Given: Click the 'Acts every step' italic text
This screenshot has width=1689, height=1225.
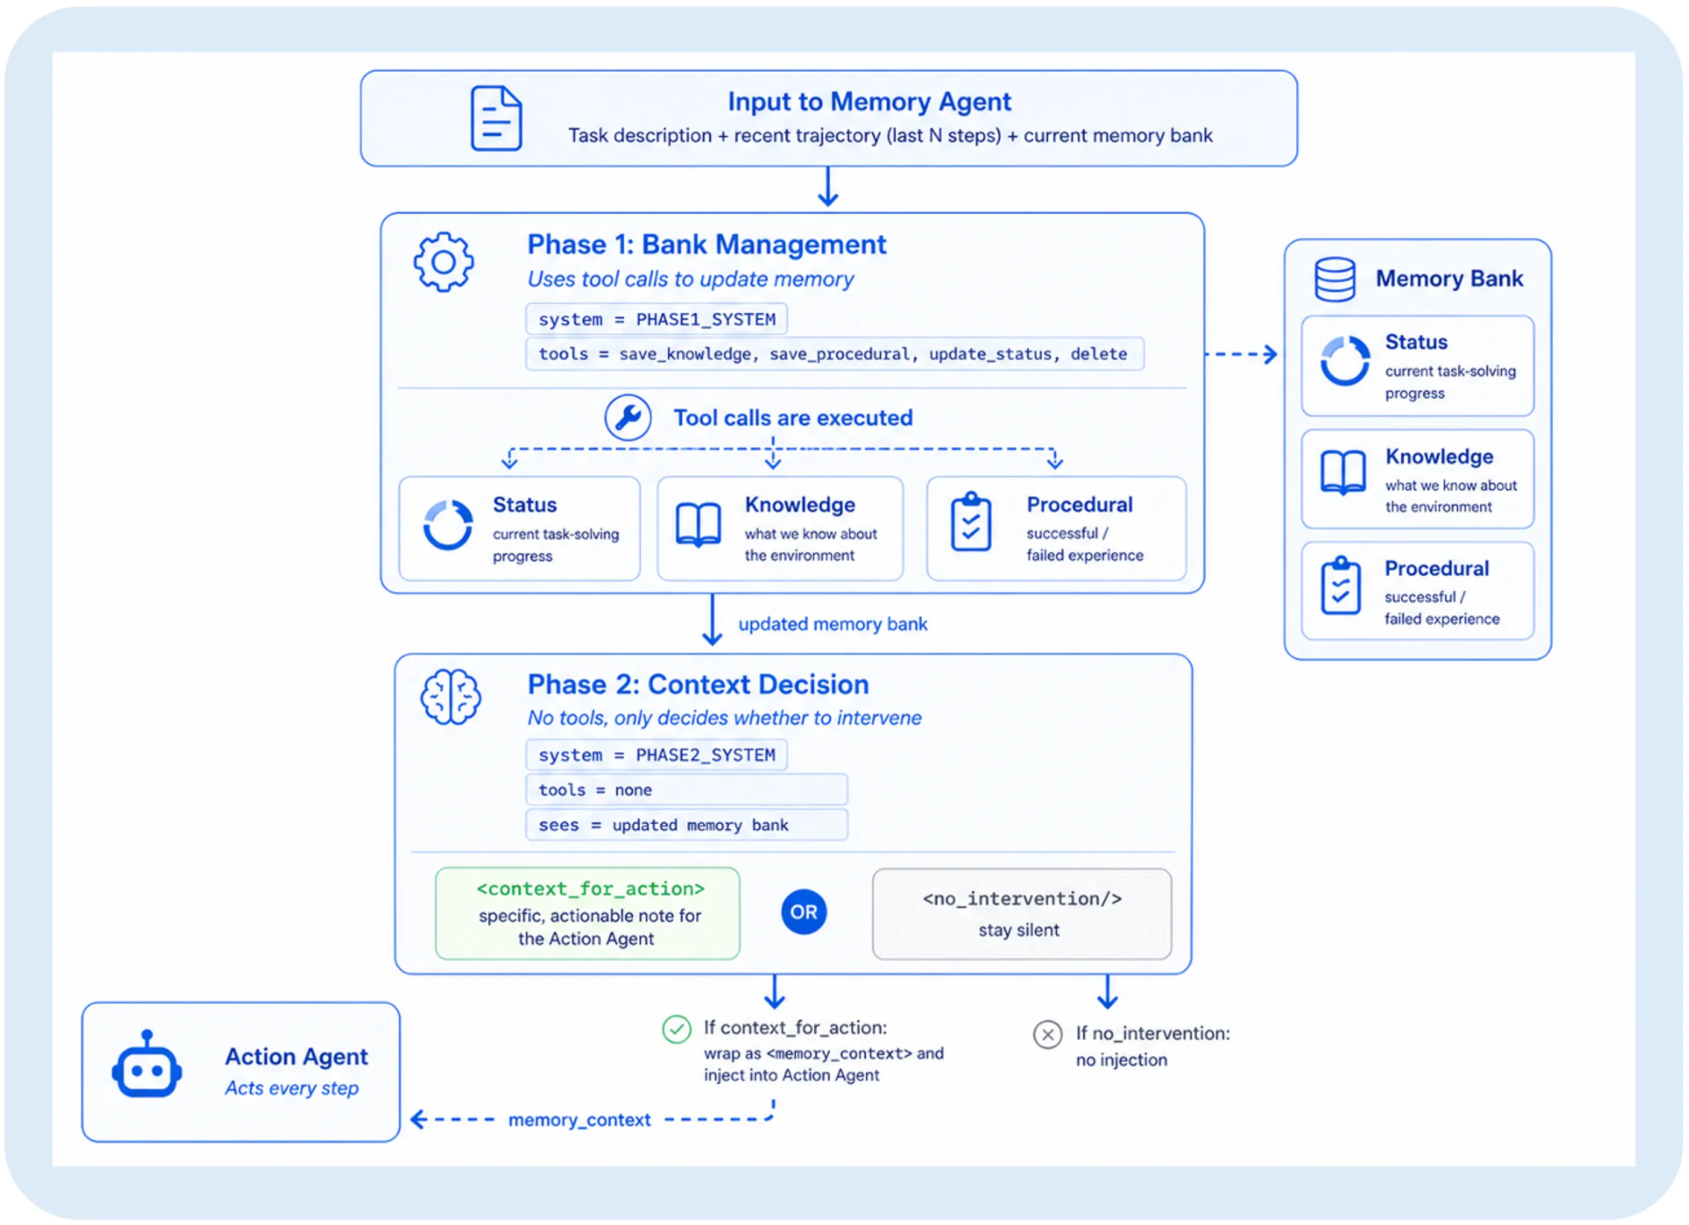Looking at the screenshot, I should point(291,1089).
